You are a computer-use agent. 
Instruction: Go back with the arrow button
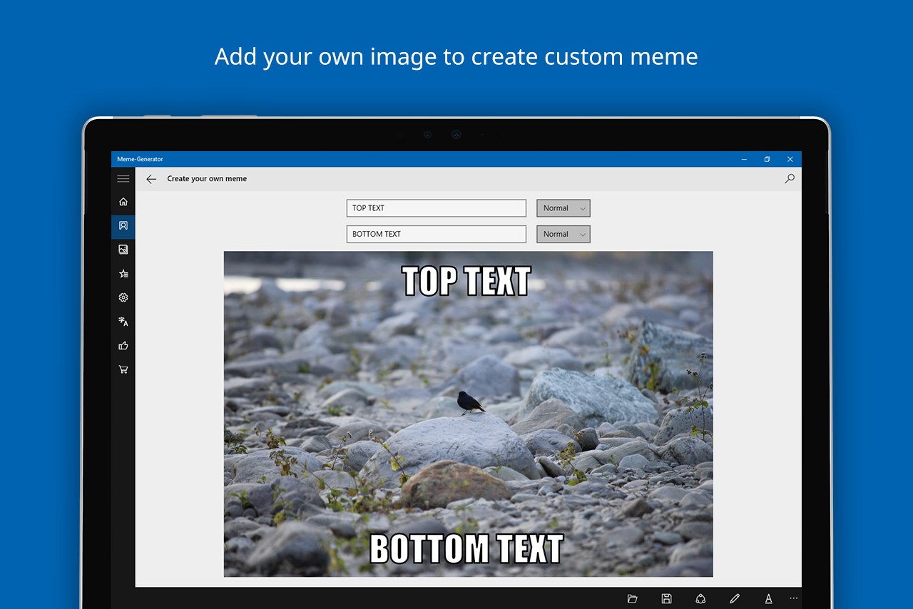click(x=151, y=179)
